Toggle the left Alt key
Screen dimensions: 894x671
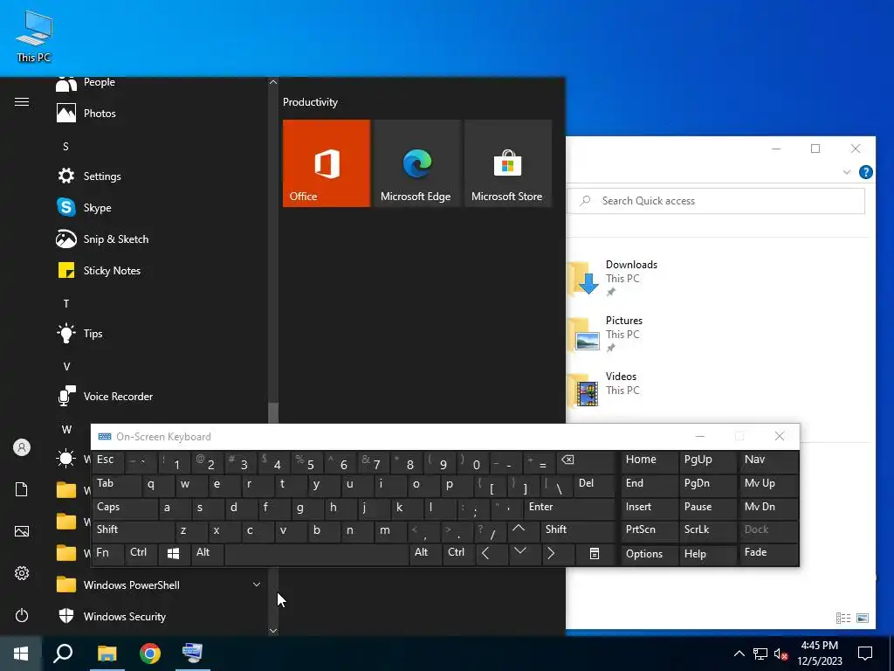tap(207, 553)
